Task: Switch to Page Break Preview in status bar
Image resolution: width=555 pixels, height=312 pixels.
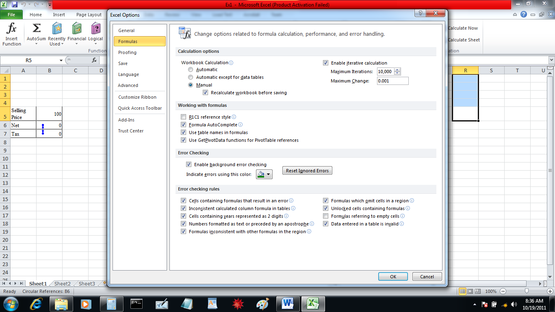Action: pos(478,291)
